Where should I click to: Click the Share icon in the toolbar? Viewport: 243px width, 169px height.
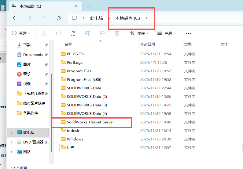[102, 33]
